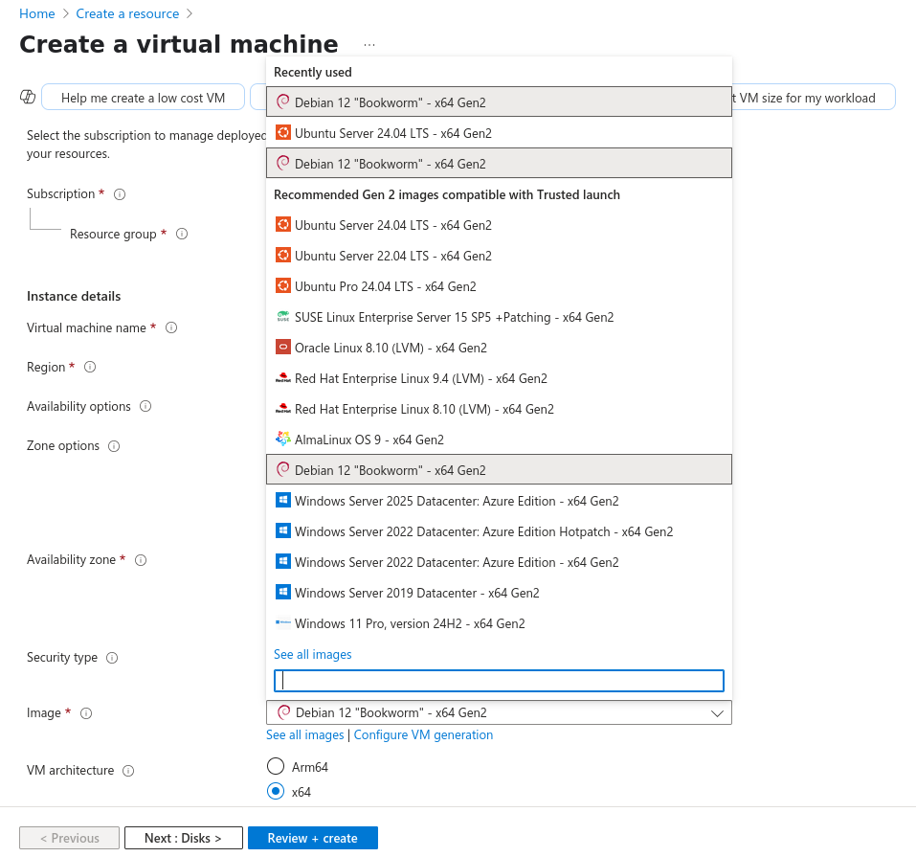The height and width of the screenshot is (857, 916).
Task: Click info icon beside Security type
Action: point(112,658)
